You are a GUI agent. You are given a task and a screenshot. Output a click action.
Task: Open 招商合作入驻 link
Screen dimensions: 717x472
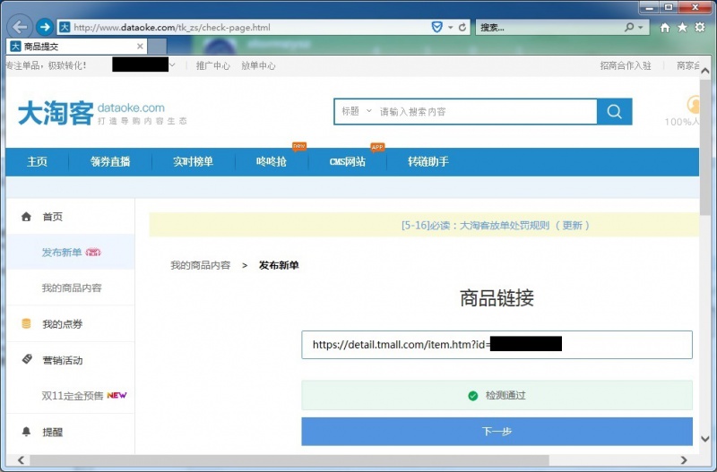coord(626,65)
